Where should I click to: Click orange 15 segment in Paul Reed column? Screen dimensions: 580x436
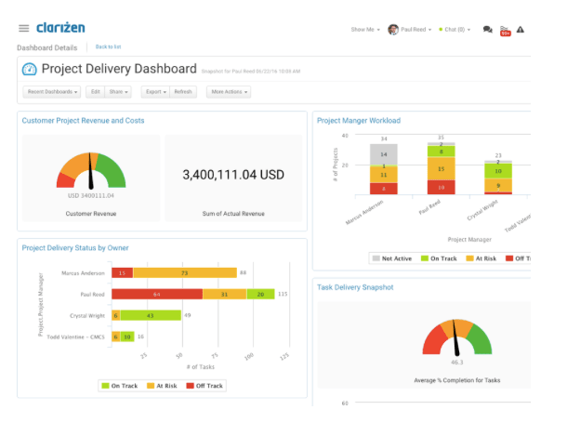coord(441,169)
